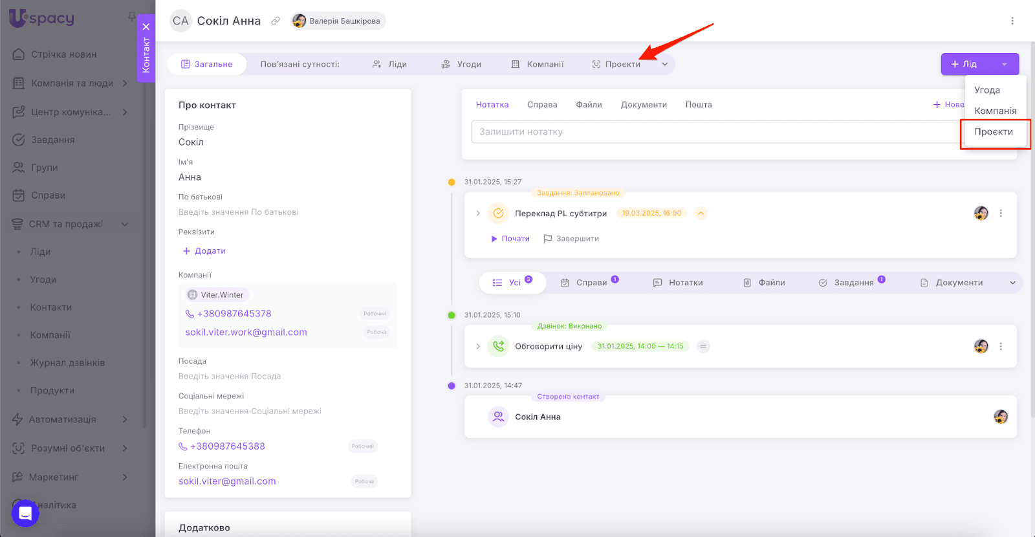Open Журнал дзвінків in the sidebar
1035x537 pixels.
[67, 363]
